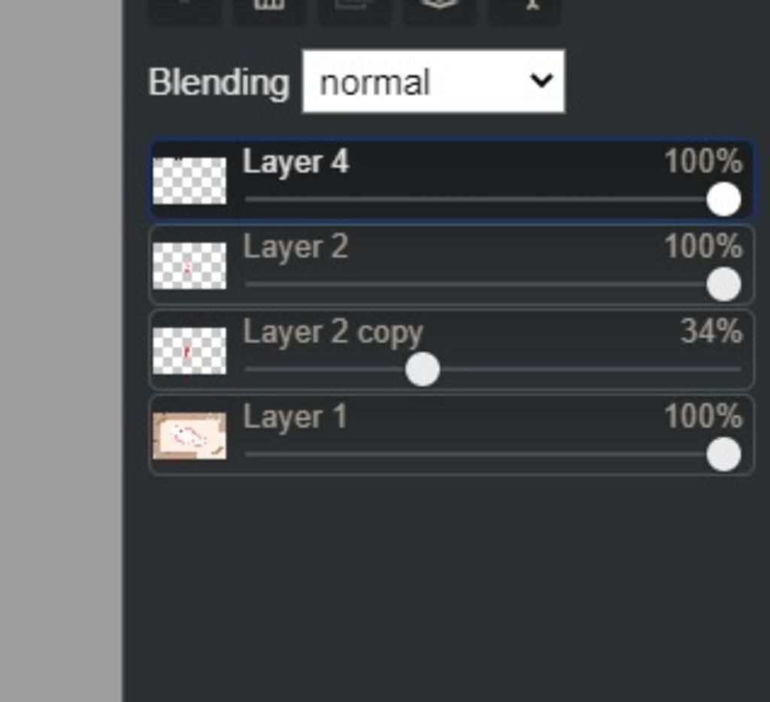Select Layer 2 in the layer list
770x702 pixels.
click(x=451, y=265)
